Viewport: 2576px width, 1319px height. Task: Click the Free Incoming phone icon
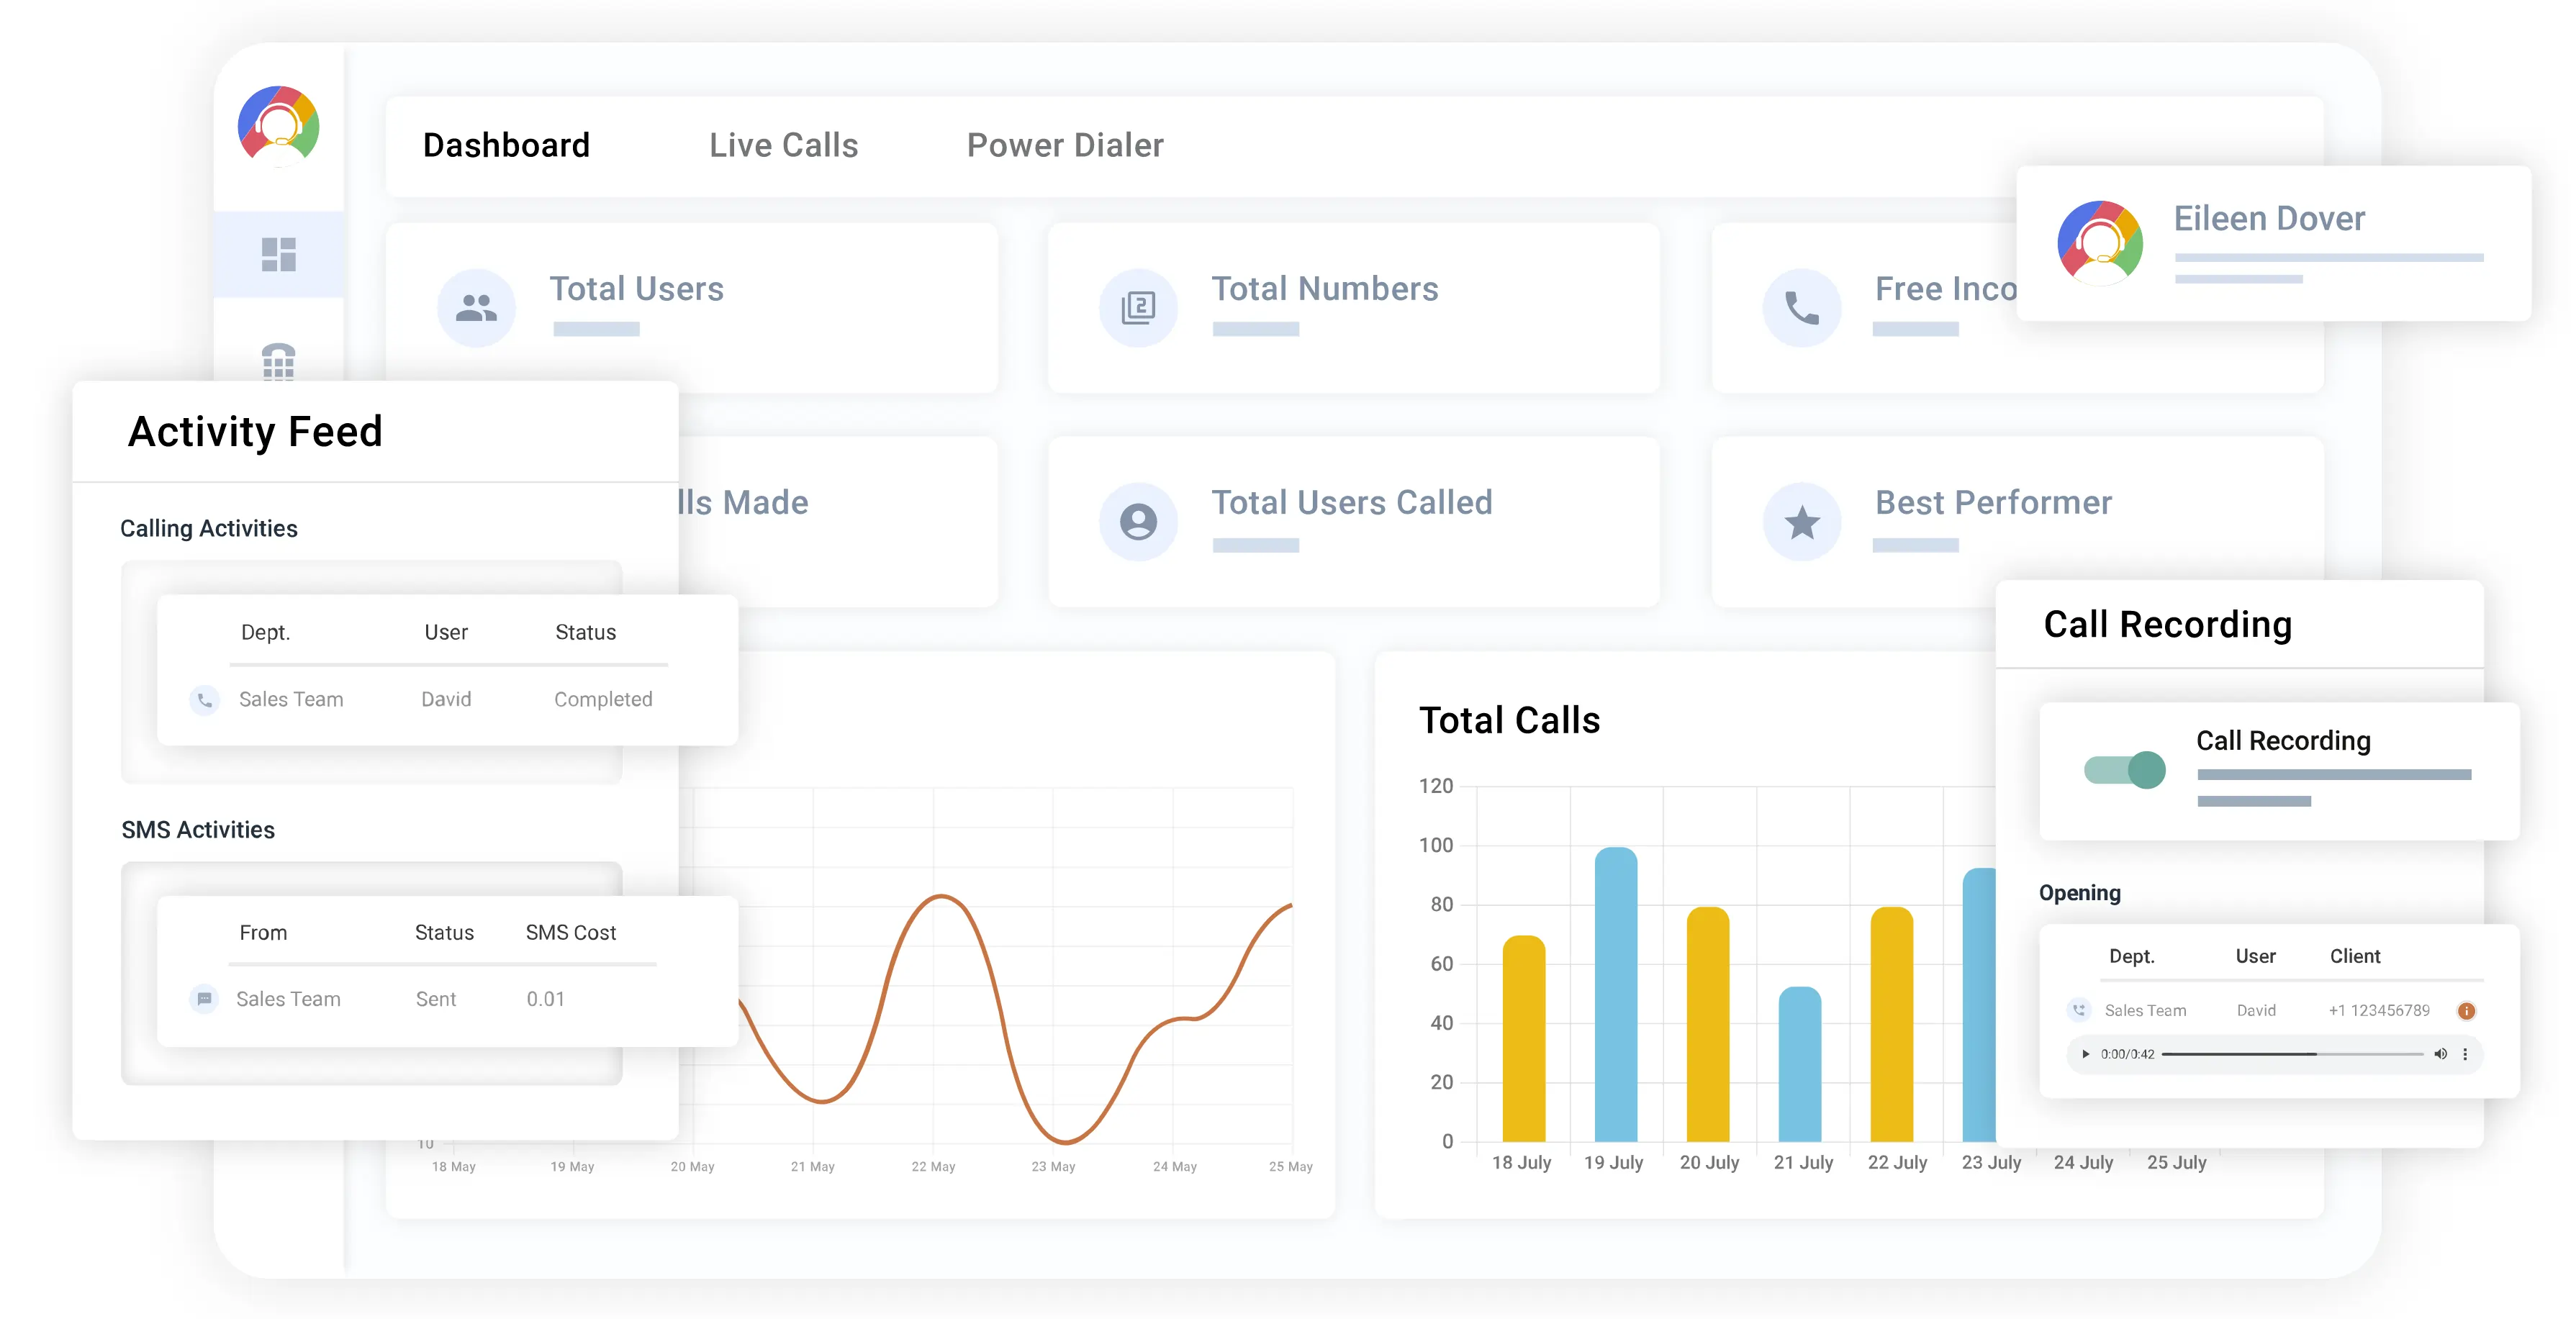pyautogui.click(x=1801, y=307)
